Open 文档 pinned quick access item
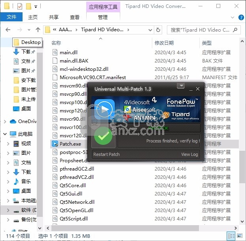 point(26,61)
